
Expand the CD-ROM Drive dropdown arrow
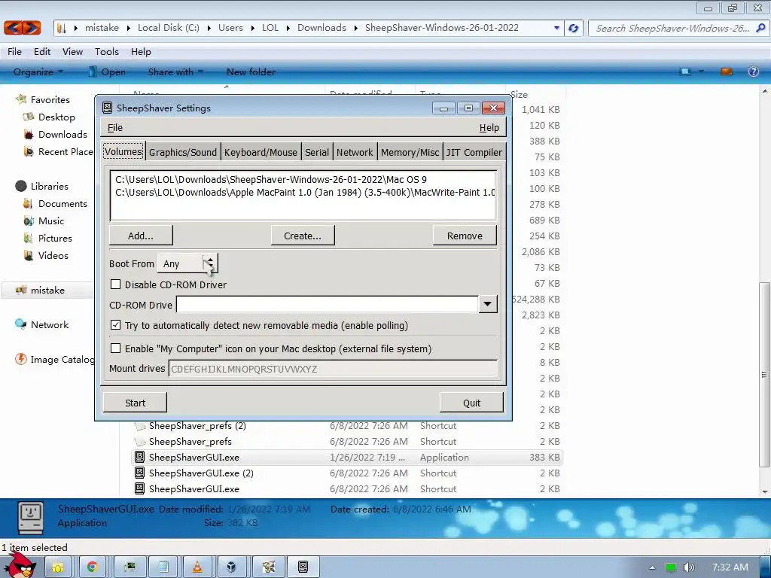click(x=487, y=304)
